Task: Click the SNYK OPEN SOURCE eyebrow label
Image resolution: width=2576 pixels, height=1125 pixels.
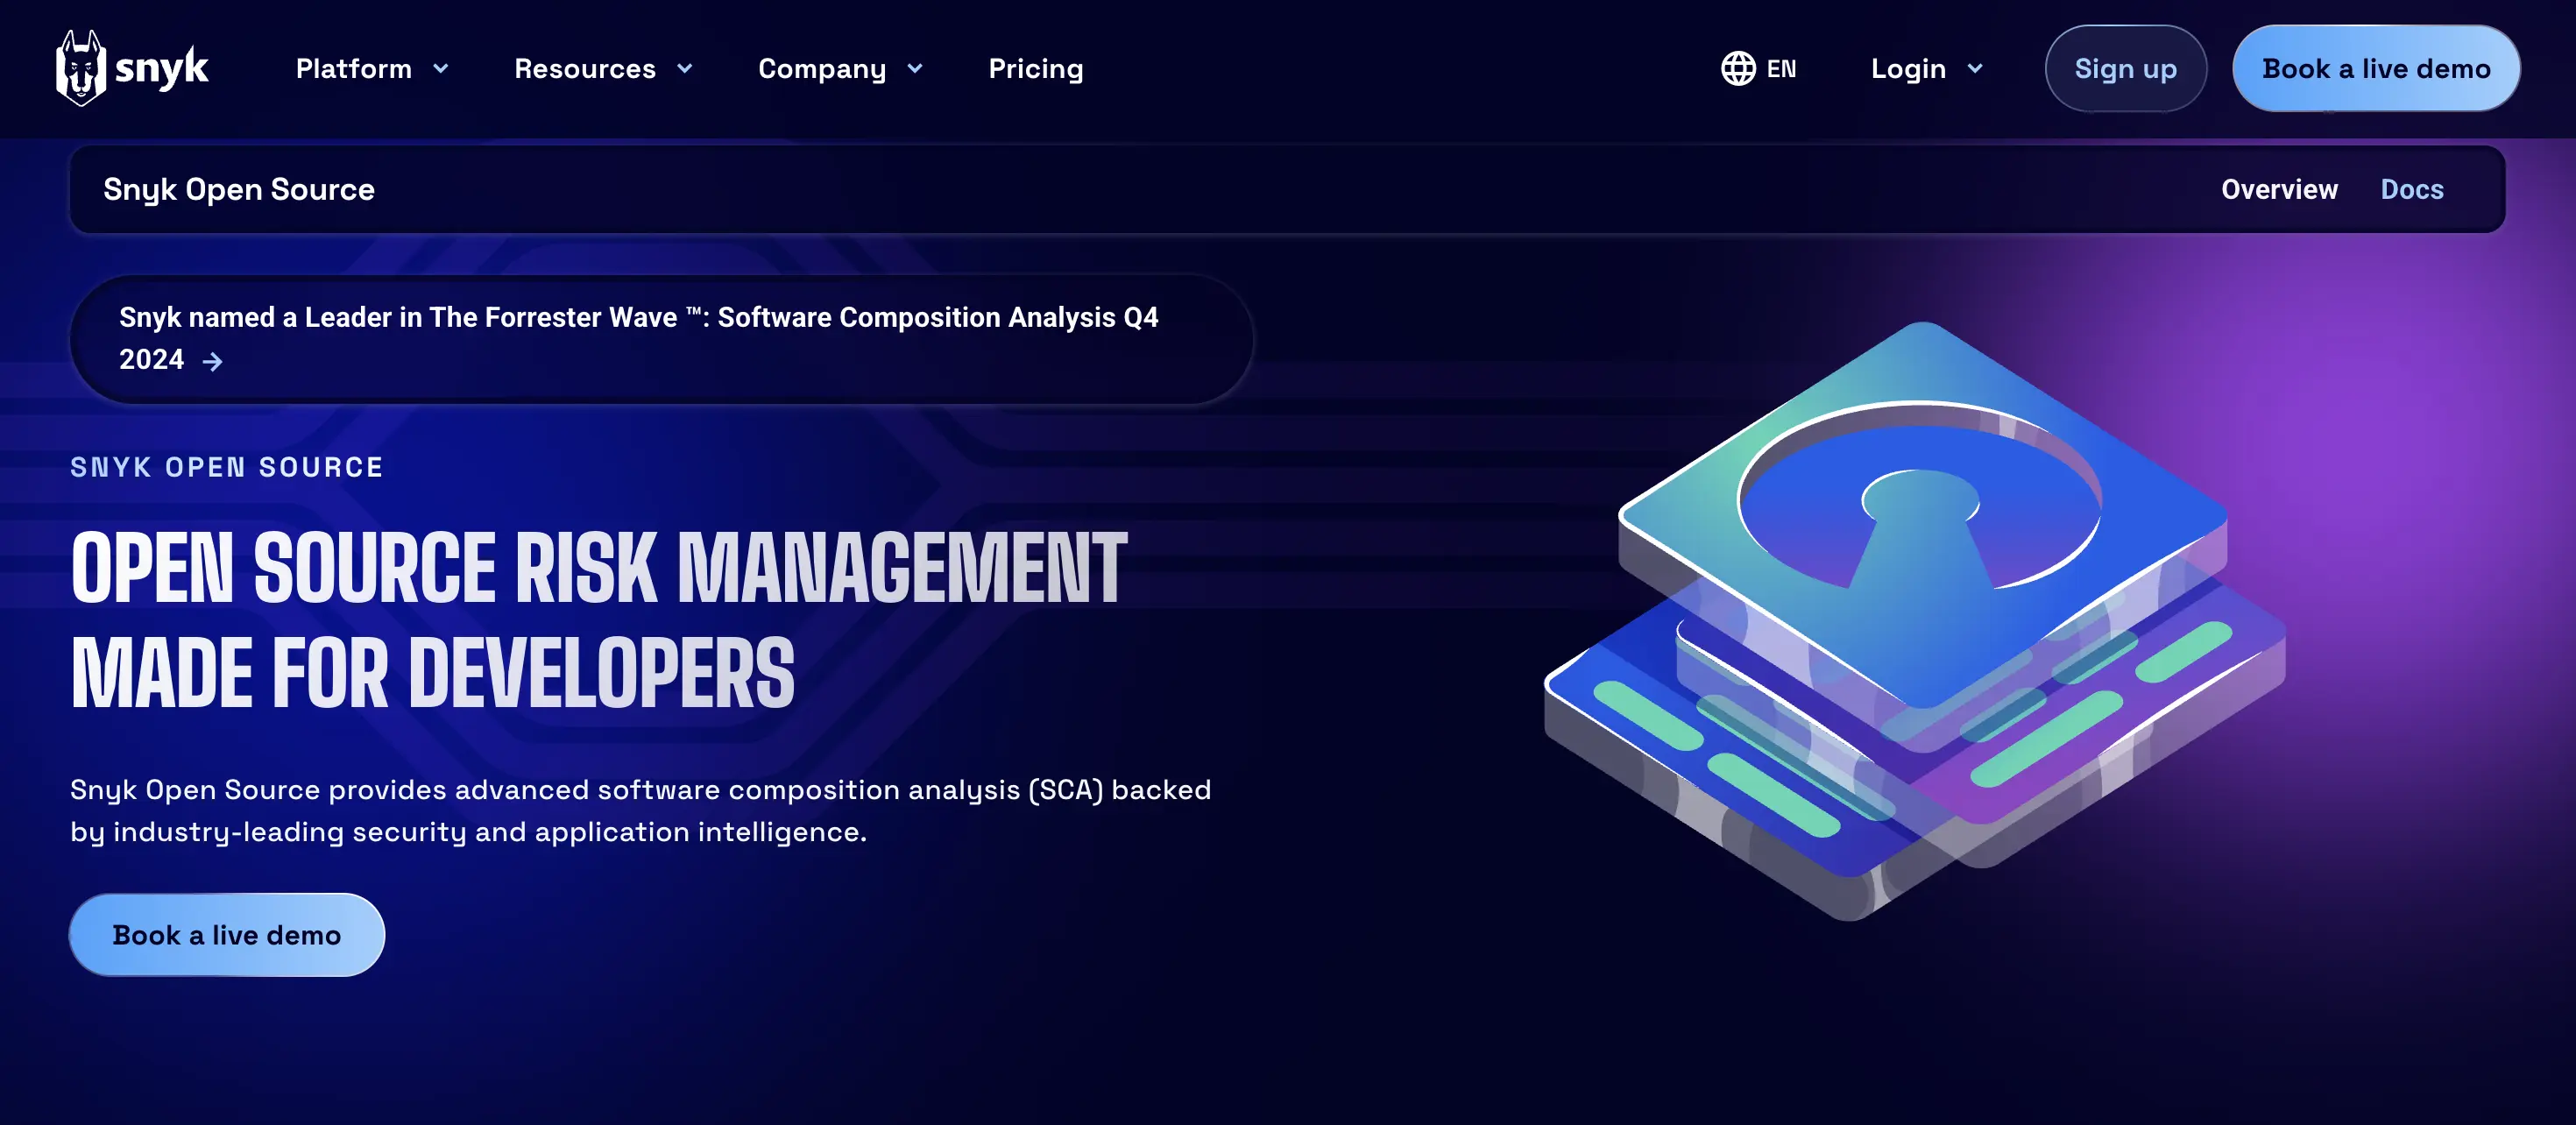Action: (226, 466)
